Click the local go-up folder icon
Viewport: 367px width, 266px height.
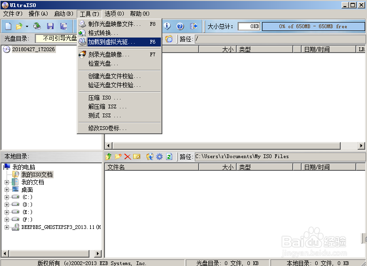pos(109,156)
